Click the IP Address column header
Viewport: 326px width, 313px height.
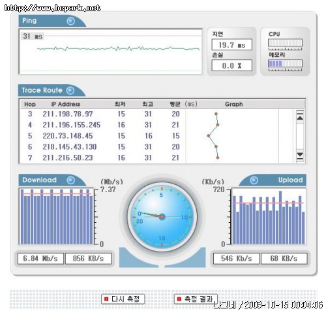click(x=66, y=105)
